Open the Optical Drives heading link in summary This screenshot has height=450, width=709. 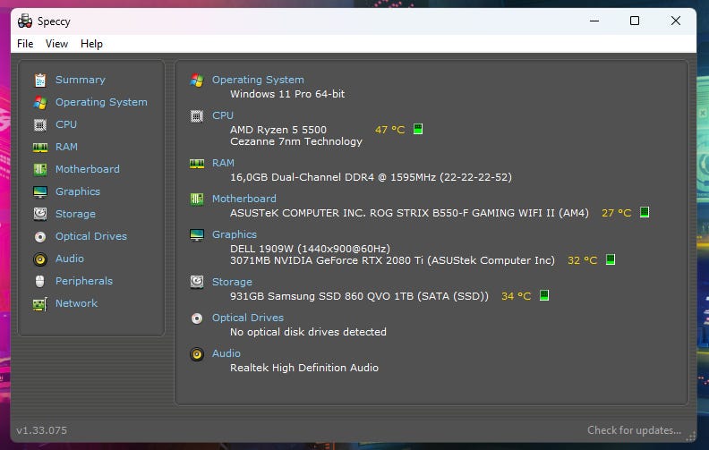tap(248, 318)
